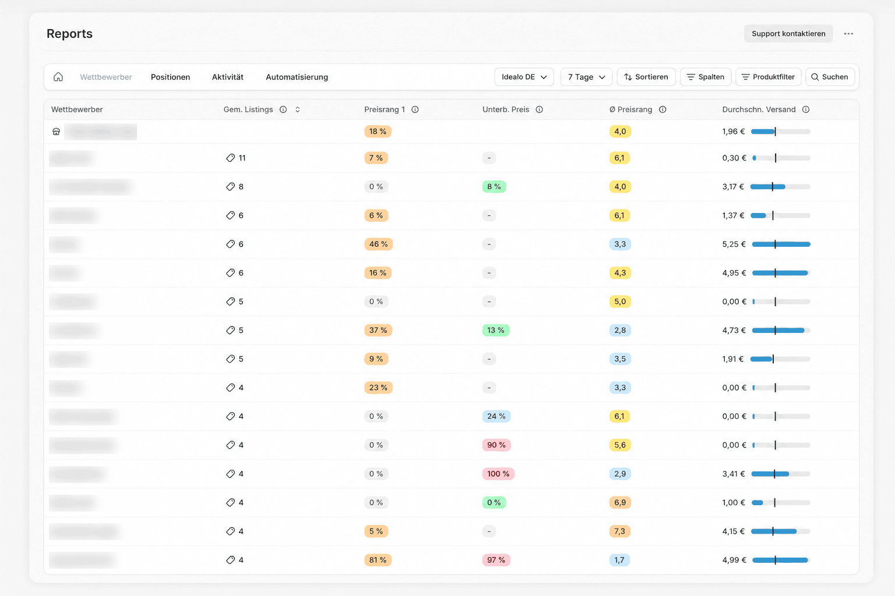Go to the home icon tab

point(58,77)
